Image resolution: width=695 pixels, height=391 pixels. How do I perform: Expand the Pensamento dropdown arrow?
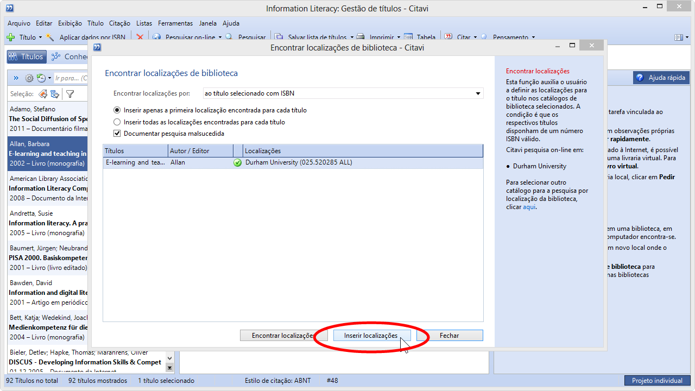coord(533,37)
